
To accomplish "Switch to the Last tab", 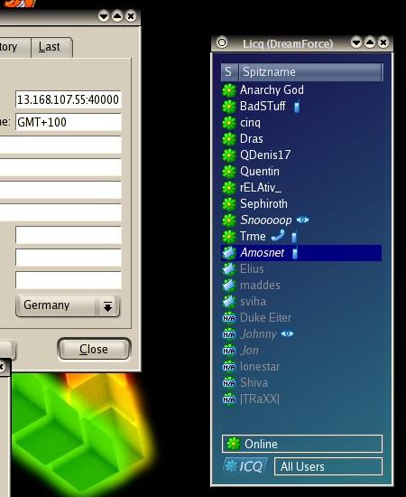I will [51, 47].
